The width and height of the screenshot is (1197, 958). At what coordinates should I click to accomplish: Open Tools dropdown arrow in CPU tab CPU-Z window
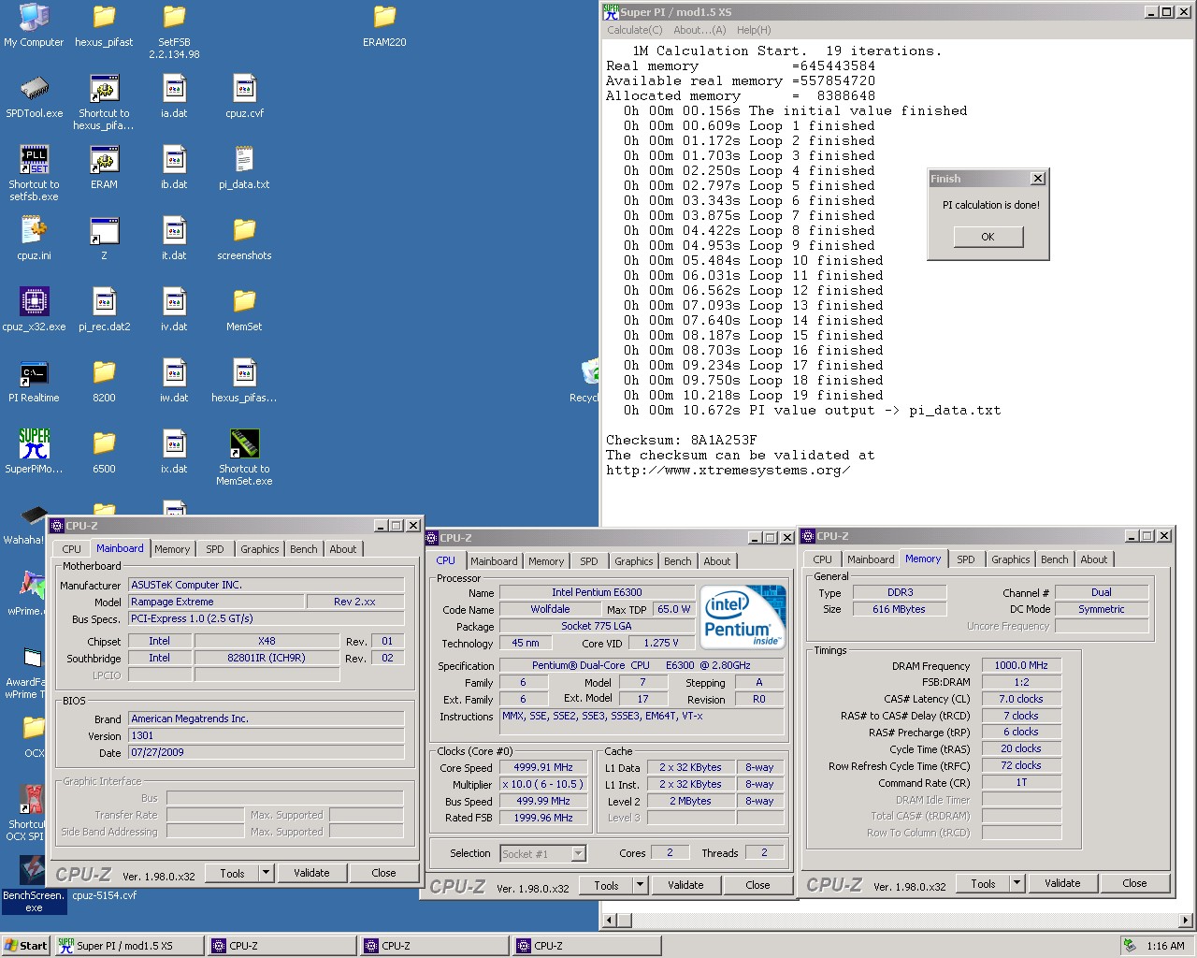coord(641,885)
